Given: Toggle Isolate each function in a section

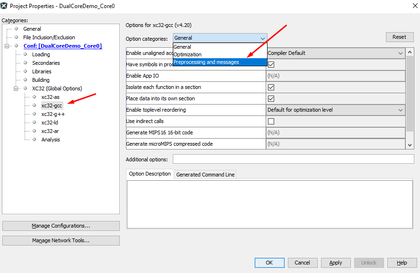Looking at the screenshot, I should click(271, 87).
